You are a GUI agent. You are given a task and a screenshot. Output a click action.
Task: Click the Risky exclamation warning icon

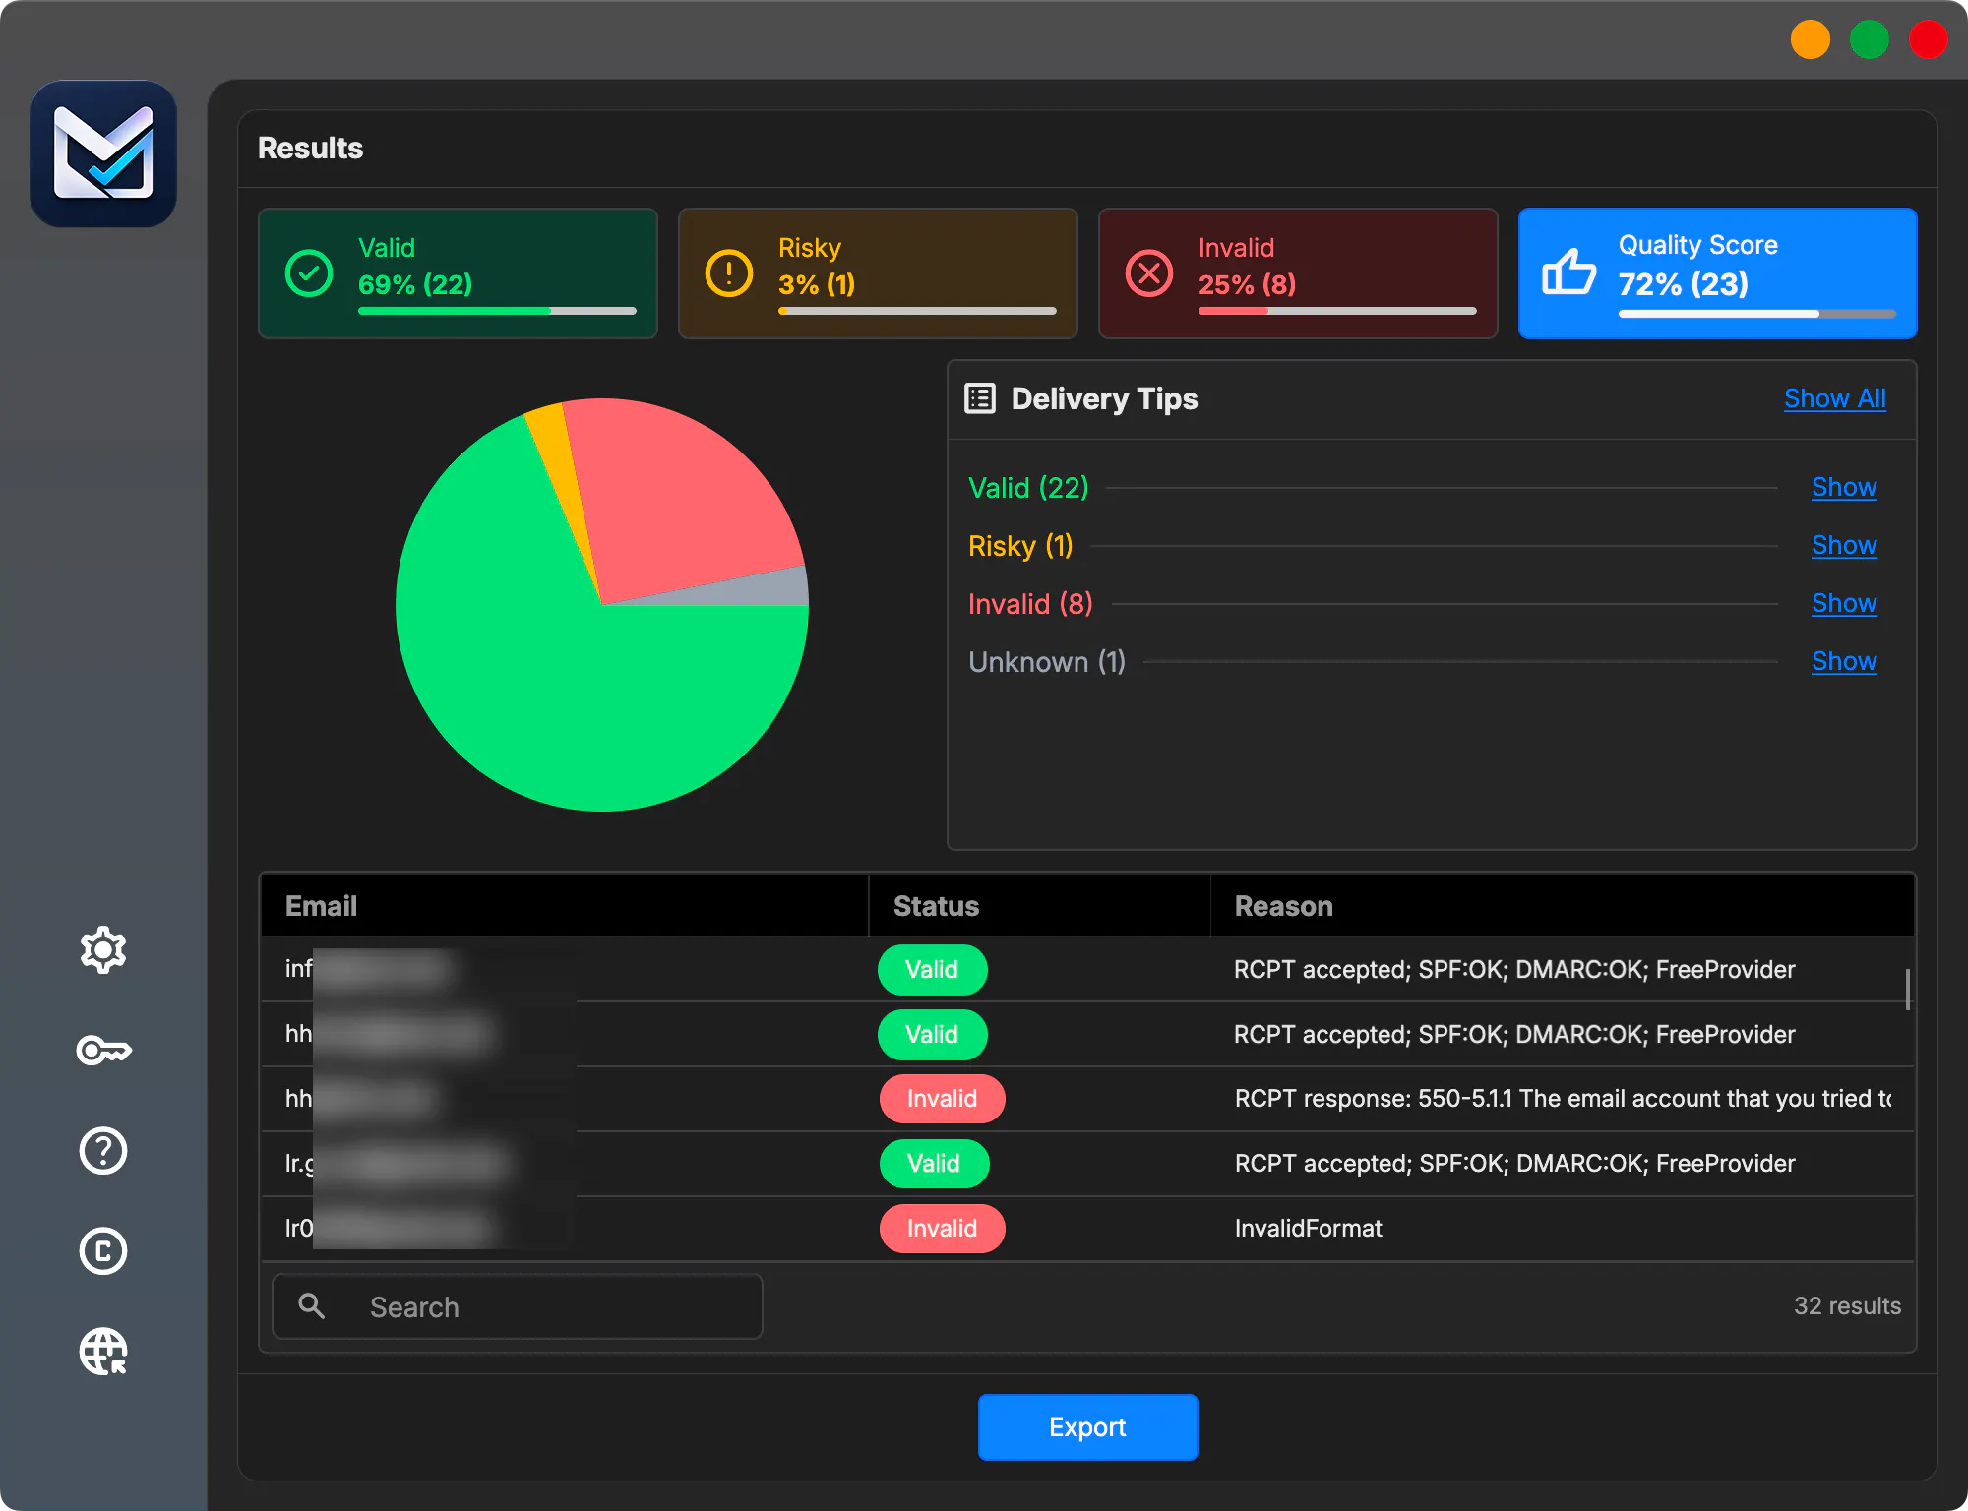click(729, 272)
